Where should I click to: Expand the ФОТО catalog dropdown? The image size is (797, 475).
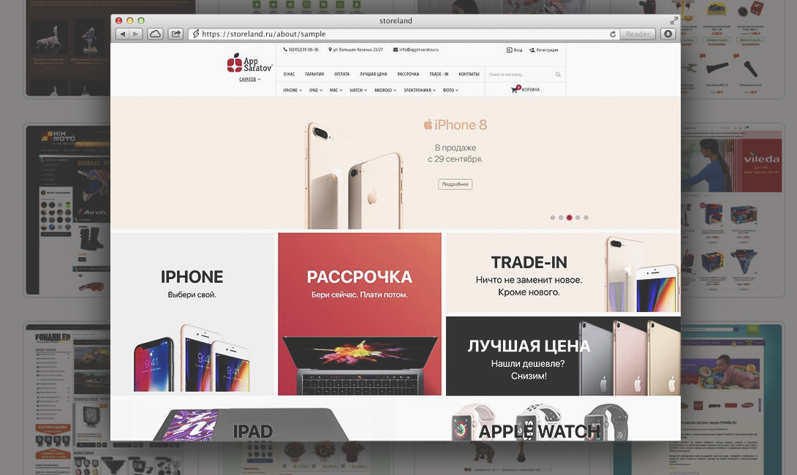(x=450, y=91)
